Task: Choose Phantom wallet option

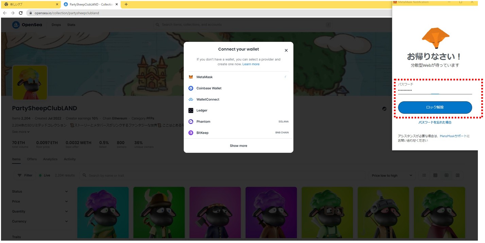Action: pos(239,121)
